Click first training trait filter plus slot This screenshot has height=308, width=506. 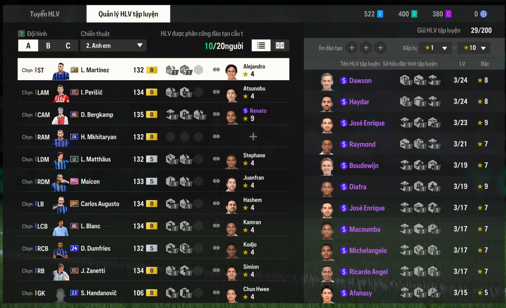[x=351, y=48]
